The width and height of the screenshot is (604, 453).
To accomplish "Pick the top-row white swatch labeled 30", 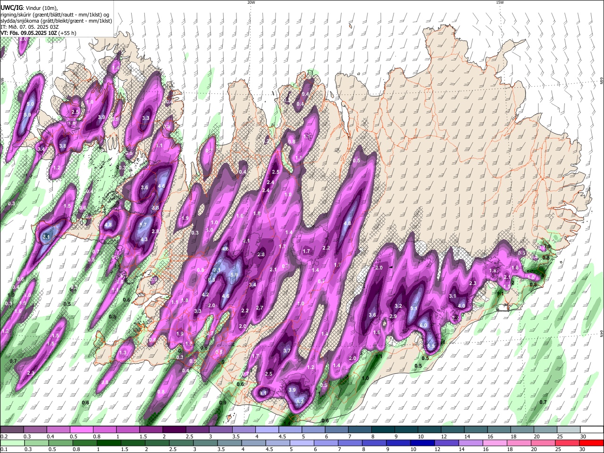I will [592, 429].
